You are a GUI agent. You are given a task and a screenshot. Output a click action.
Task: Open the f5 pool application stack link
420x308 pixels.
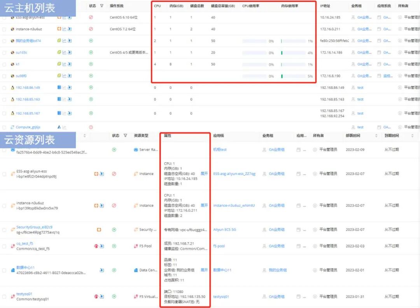click(x=219, y=246)
